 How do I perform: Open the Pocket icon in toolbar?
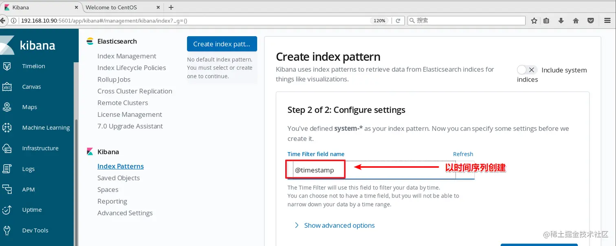(590, 20)
